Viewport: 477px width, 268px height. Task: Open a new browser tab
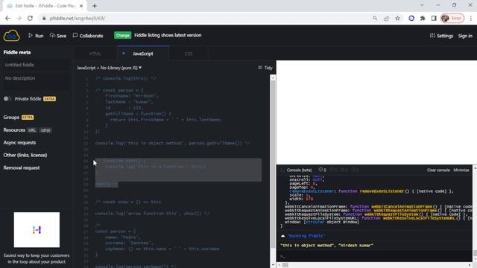[95, 6]
